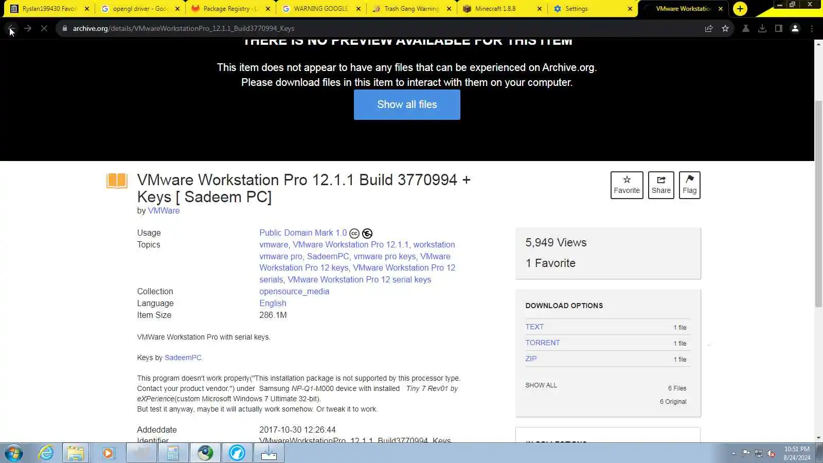Viewport: 823px width, 463px height.
Task: Launch Internet Explorer from the taskbar
Action: (46, 453)
